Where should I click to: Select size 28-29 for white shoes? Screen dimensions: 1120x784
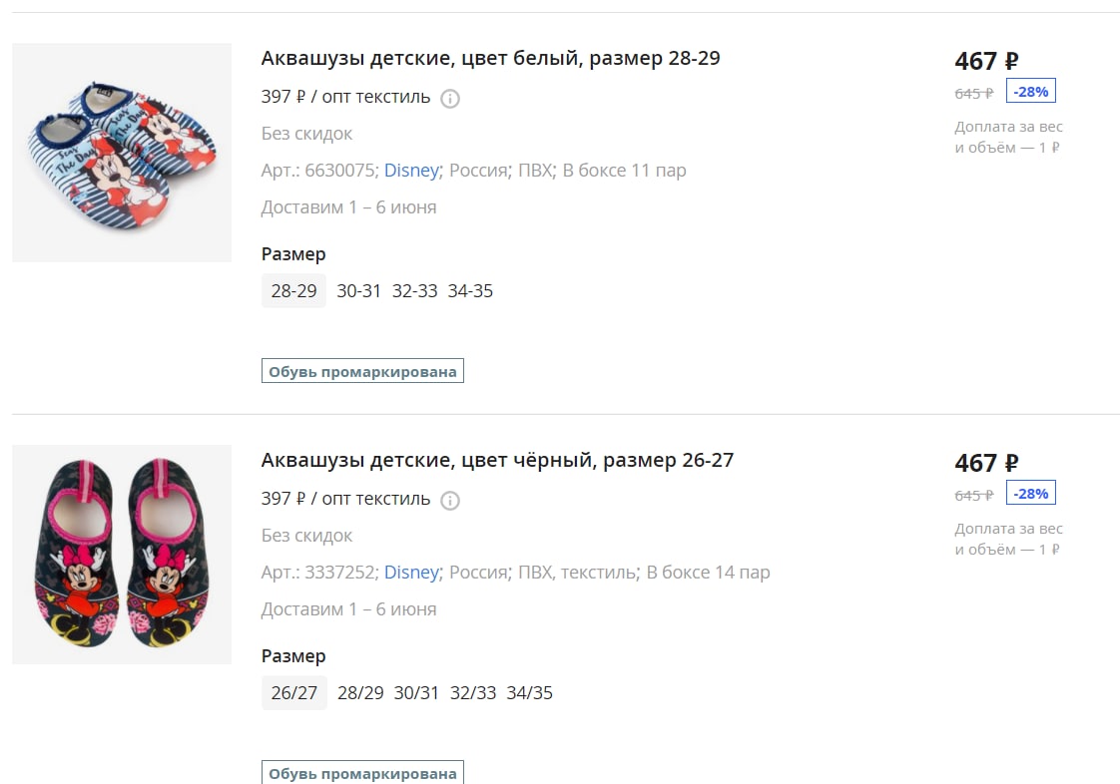point(293,290)
